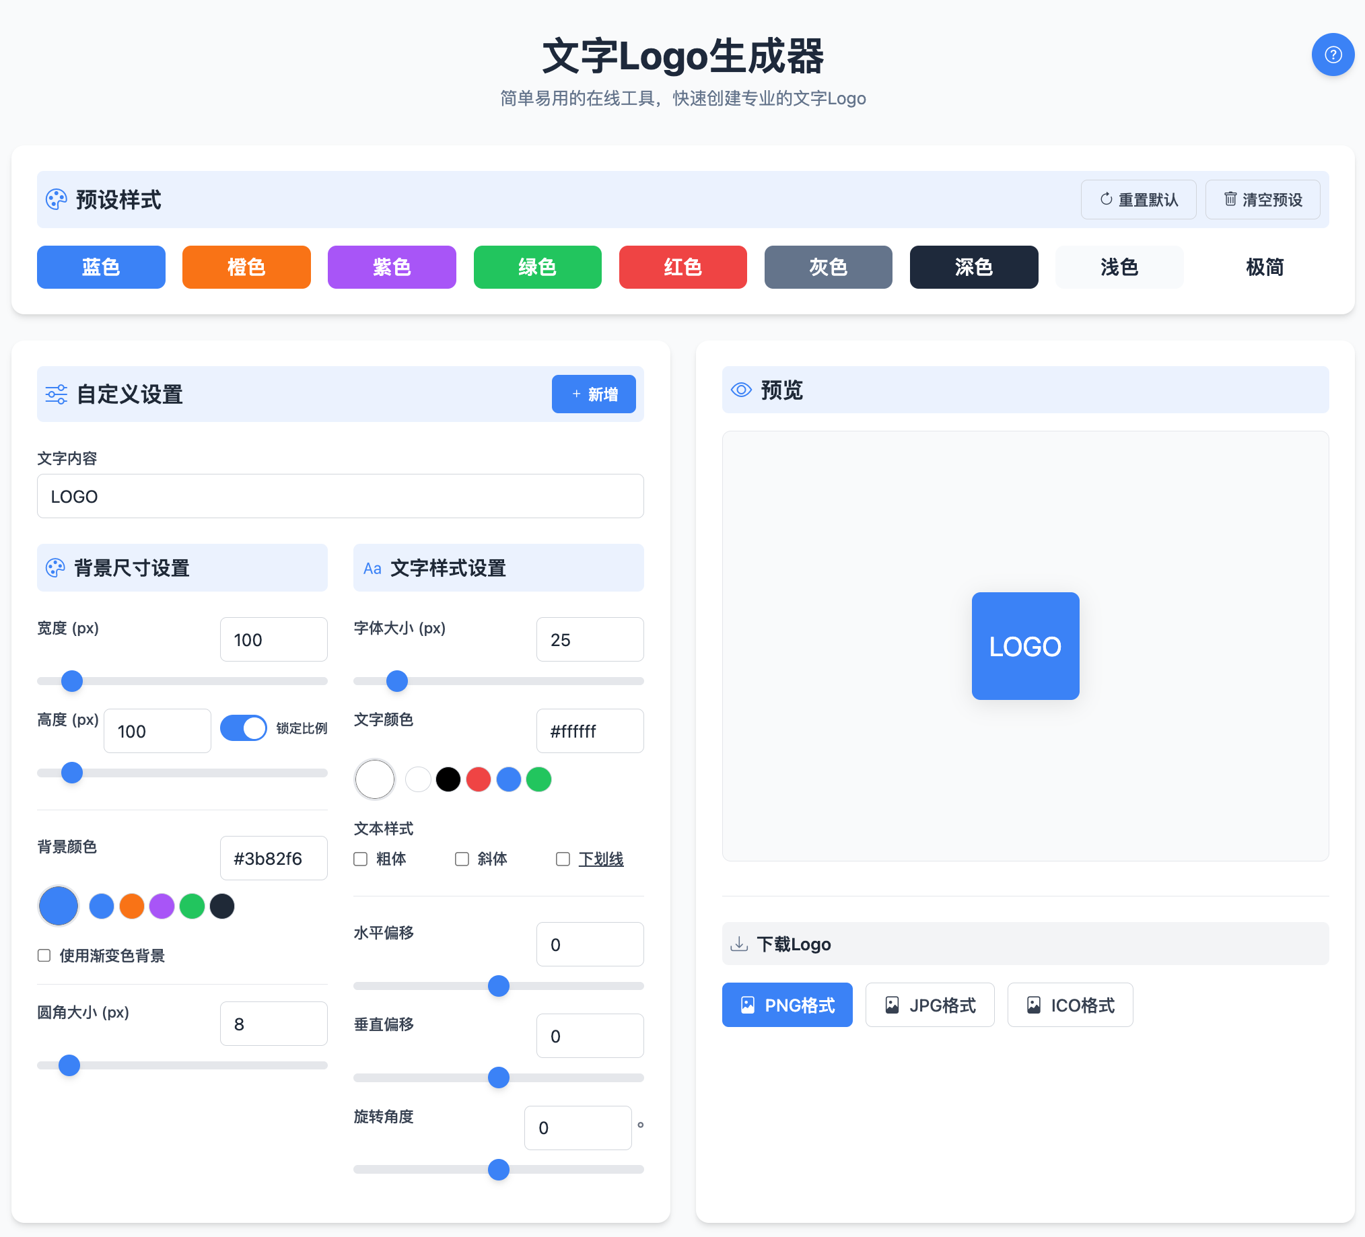Click the download icon beside 下载Logo
1365x1237 pixels.
pos(738,943)
